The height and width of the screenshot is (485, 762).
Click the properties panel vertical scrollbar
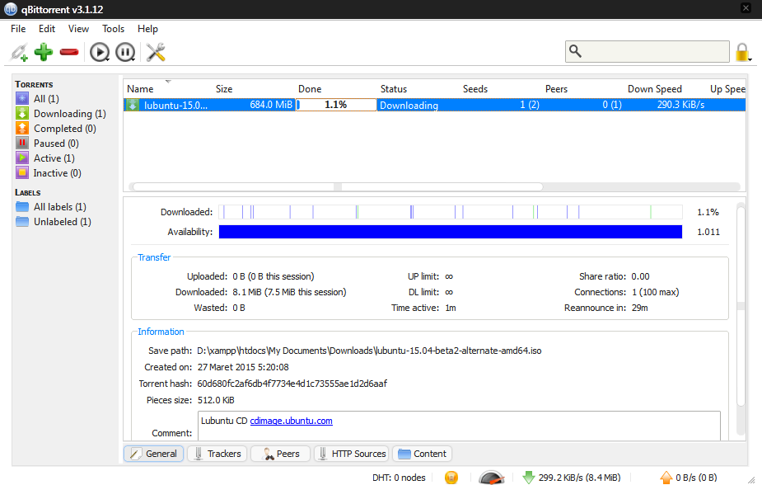pos(741,307)
